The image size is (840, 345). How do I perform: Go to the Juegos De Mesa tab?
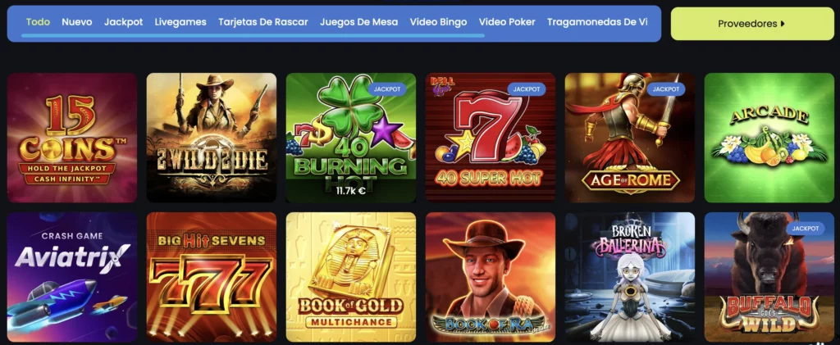click(359, 22)
